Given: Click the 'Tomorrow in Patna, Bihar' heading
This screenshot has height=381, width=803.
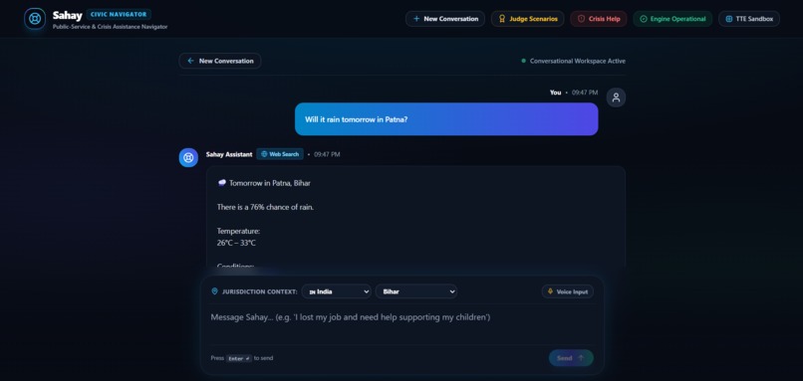Looking at the screenshot, I should point(269,183).
